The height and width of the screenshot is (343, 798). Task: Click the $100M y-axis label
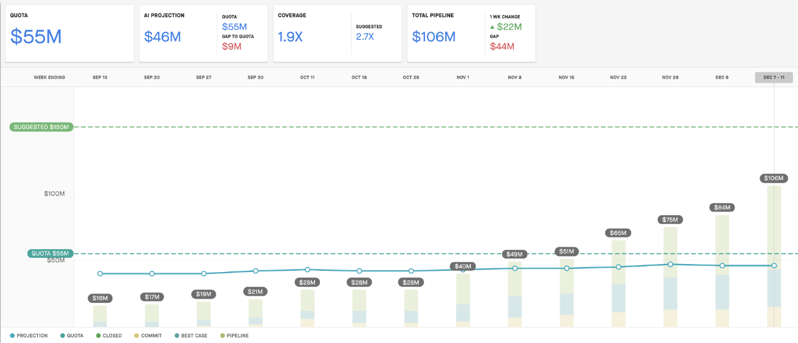[x=54, y=194]
